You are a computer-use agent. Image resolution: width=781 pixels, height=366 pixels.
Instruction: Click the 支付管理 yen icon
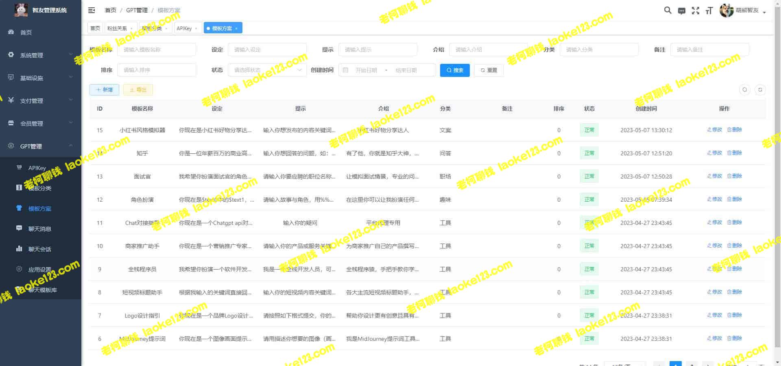click(11, 100)
